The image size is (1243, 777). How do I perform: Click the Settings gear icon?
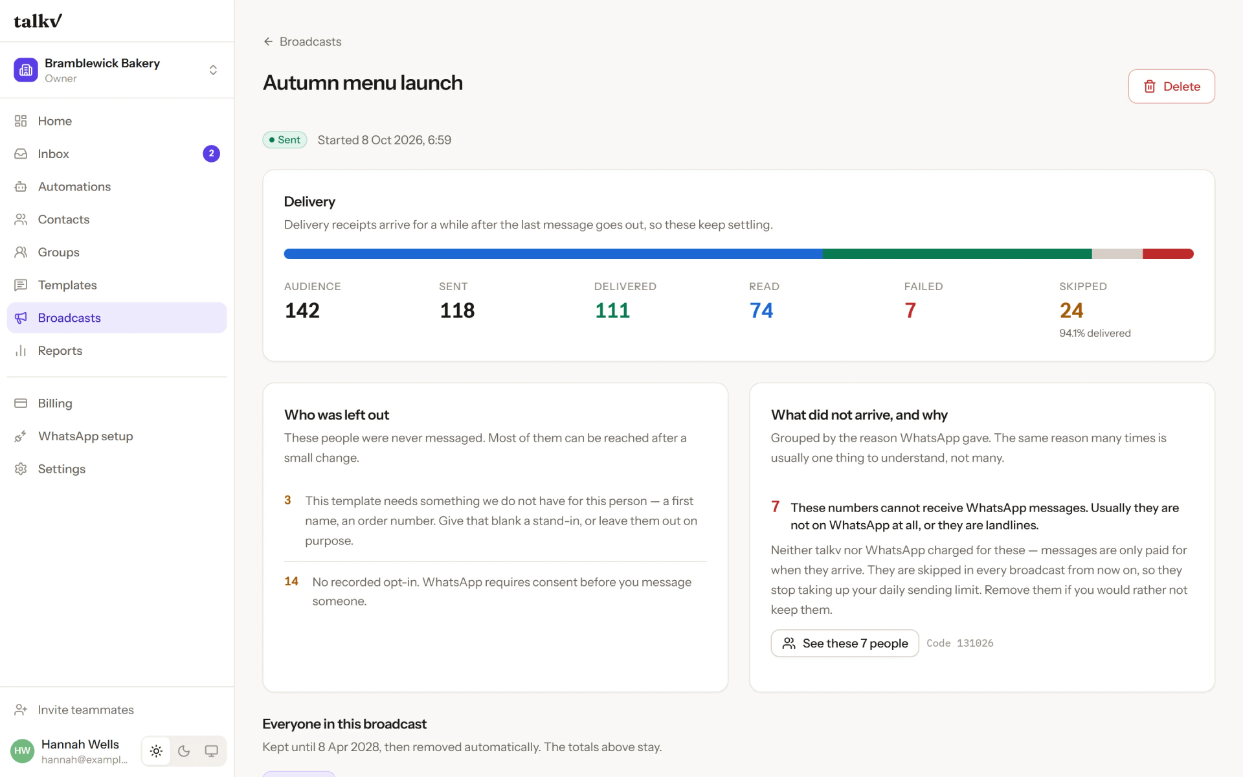tap(21, 469)
